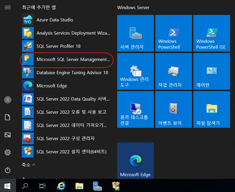Open 파일 탐색기 tile
235x192 pixels.
[x=212, y=109]
